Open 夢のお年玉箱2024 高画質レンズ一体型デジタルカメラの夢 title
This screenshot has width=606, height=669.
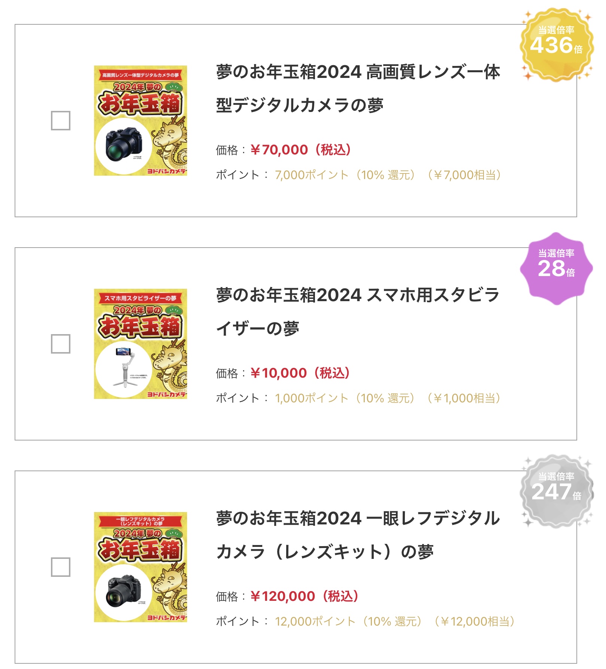(358, 88)
